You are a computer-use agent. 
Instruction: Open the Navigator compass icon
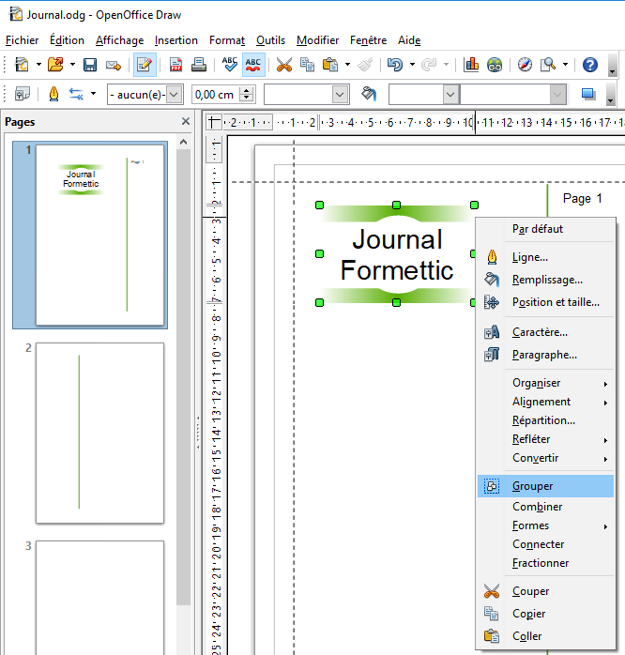pyautogui.click(x=525, y=65)
